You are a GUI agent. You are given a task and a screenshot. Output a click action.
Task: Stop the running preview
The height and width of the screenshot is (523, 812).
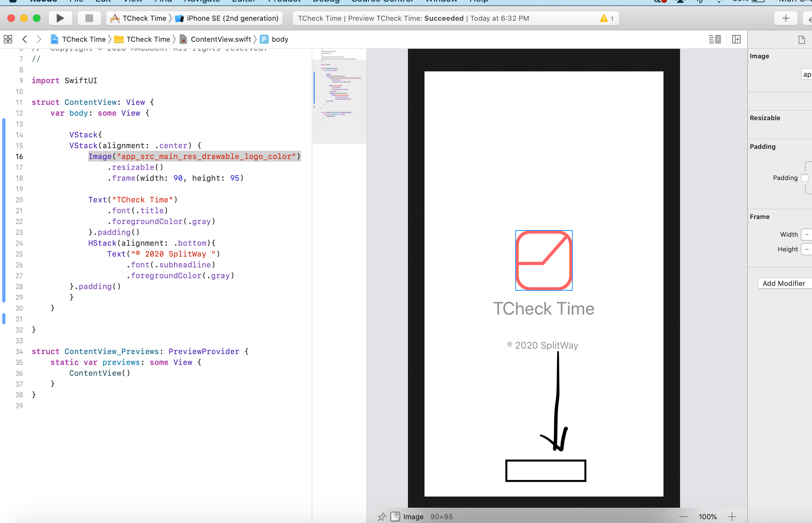(x=89, y=18)
